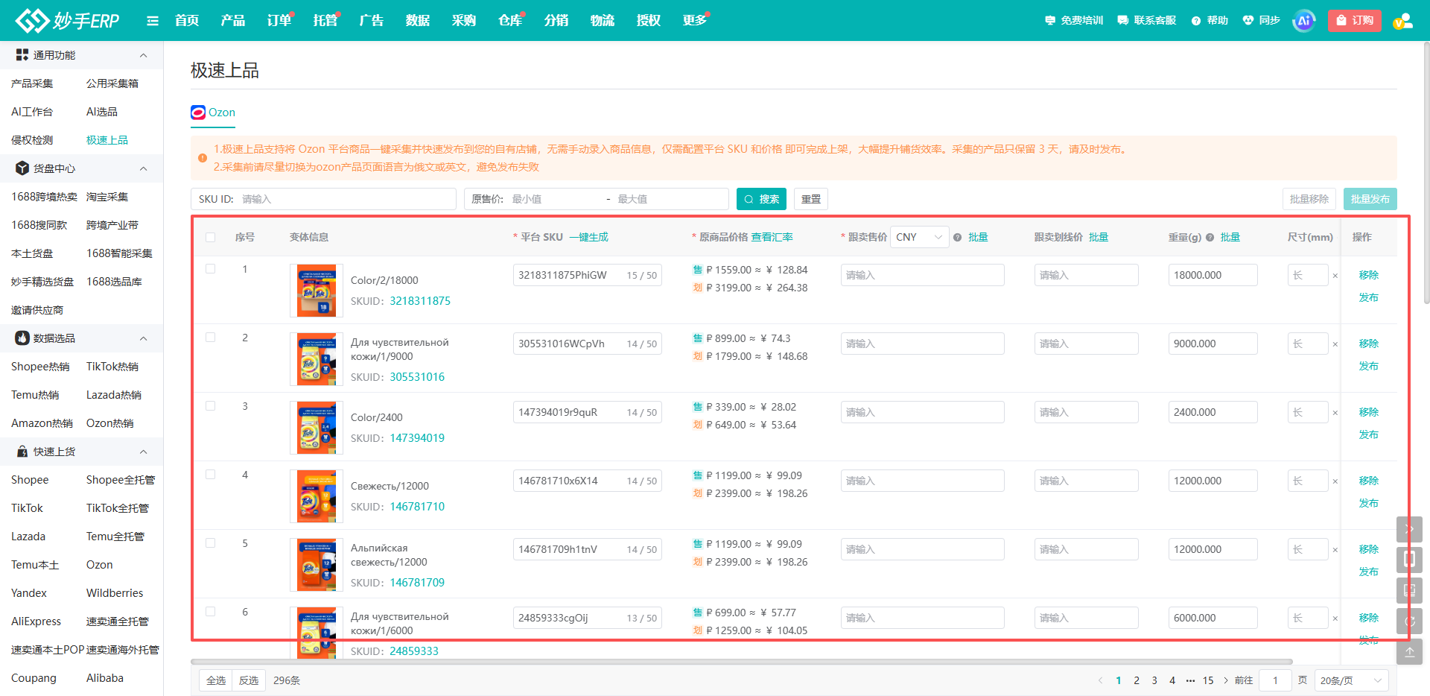Click the 一键生成 link for 平台 SKU
This screenshot has height=696, width=1430.
pos(589,238)
